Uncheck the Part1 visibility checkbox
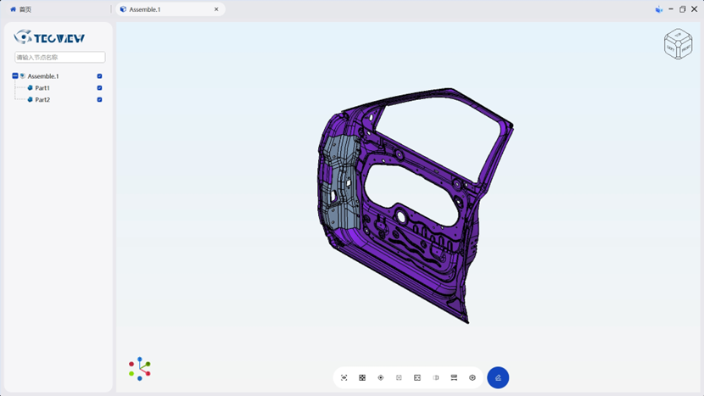 click(99, 88)
